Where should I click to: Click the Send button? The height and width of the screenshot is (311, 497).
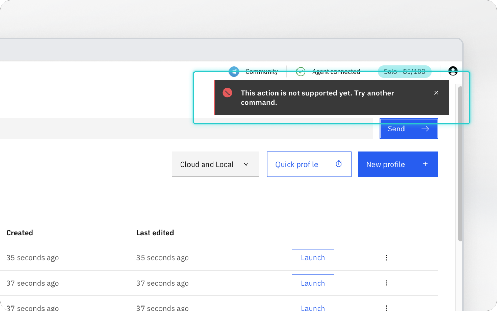[x=409, y=129]
